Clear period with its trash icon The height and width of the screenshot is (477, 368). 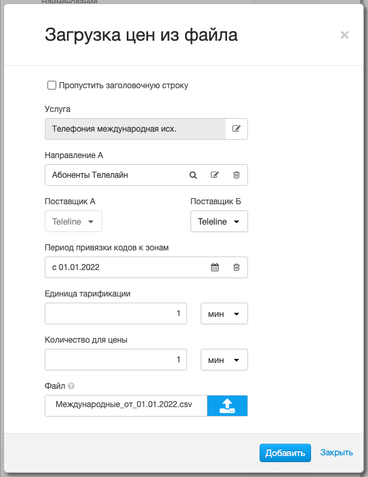tap(237, 267)
